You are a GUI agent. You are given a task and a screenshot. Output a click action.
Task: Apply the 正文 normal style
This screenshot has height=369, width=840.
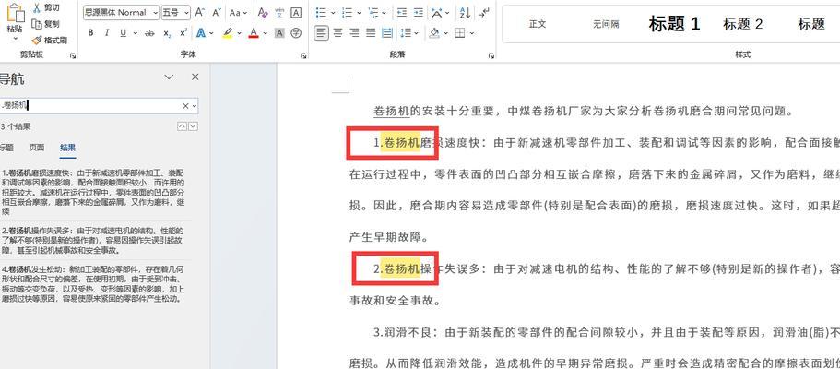tap(538, 24)
